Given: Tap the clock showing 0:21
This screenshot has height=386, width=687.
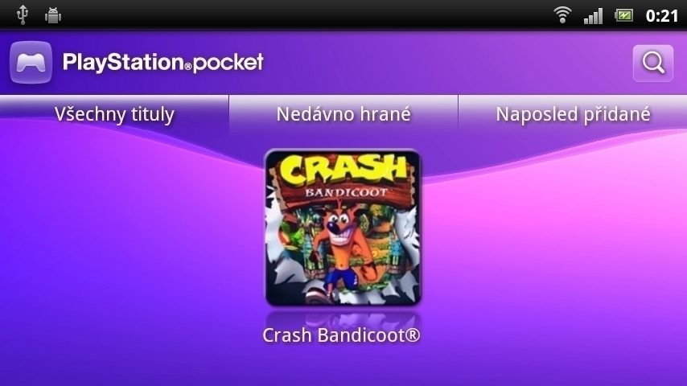Looking at the screenshot, I should (x=661, y=16).
